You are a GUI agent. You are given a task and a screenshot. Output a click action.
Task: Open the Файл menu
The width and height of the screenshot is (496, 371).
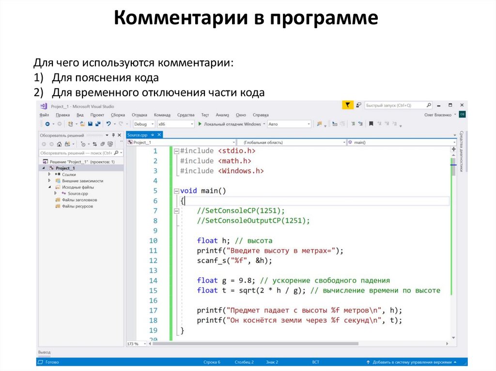click(x=44, y=115)
